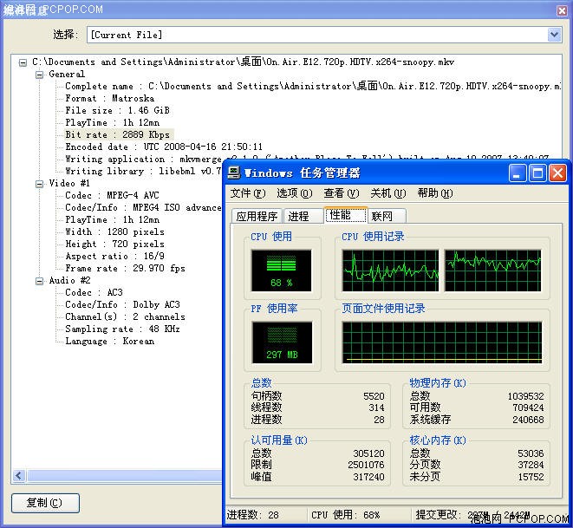Select the 'Format : Matroska' row
Image resolution: width=573 pixels, height=528 pixels.
pos(109,98)
